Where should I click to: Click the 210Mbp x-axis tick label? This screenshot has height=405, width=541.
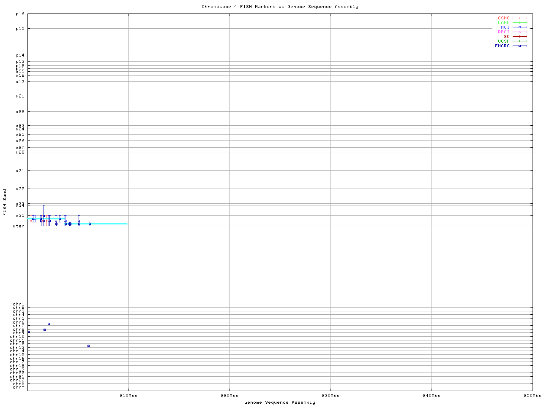click(x=128, y=396)
